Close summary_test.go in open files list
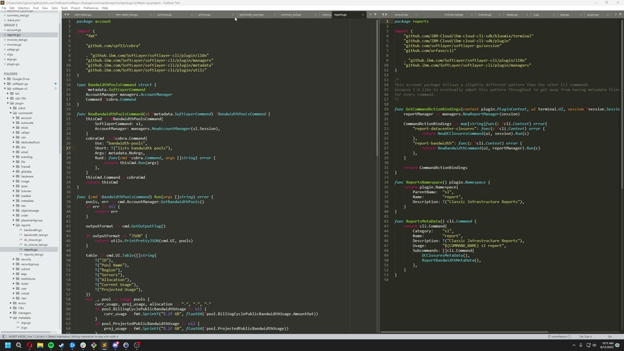This screenshot has width=624, height=351. click(x=4, y=15)
